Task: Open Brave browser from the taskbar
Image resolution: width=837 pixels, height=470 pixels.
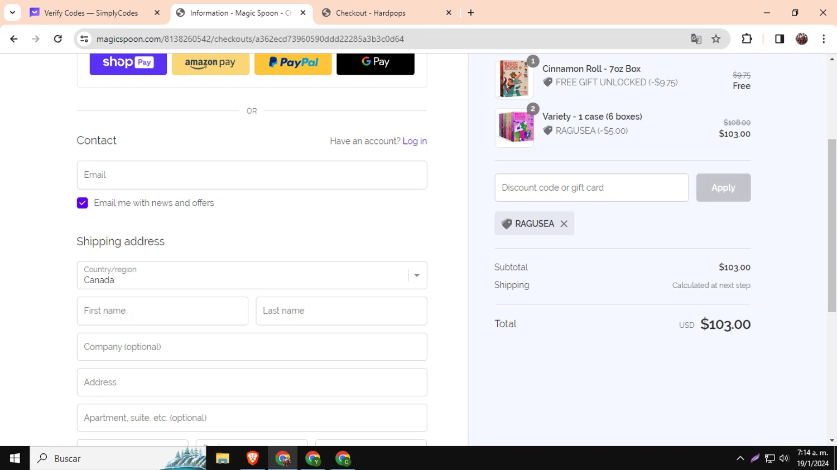Action: point(253,458)
